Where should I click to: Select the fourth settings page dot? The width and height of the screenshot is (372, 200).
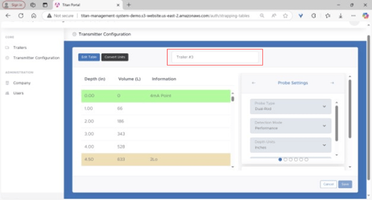[296, 159]
